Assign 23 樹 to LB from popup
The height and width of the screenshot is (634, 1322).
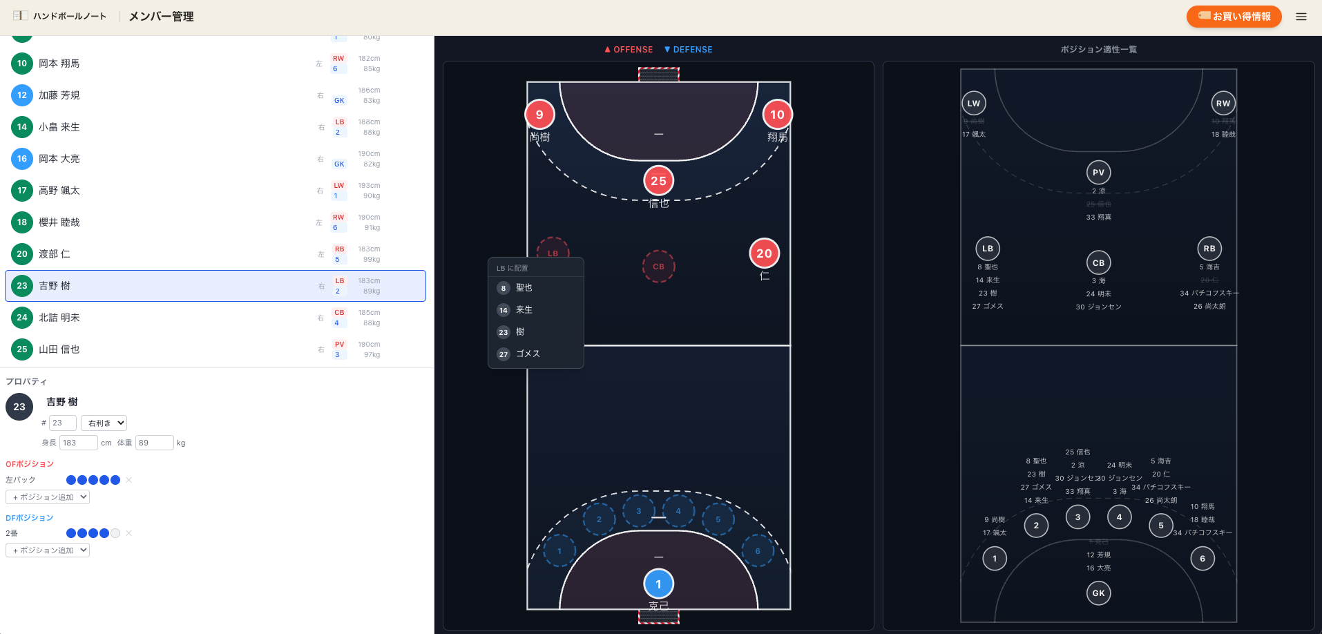536,332
